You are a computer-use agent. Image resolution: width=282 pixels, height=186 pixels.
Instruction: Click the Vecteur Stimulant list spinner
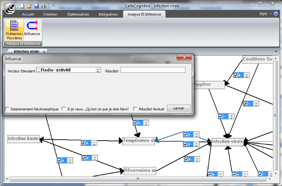coord(98,70)
